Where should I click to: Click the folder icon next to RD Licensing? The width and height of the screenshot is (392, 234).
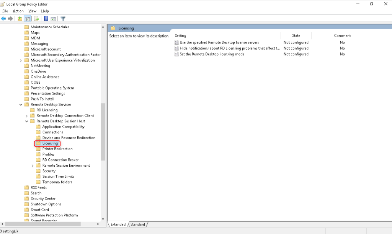tap(32, 110)
